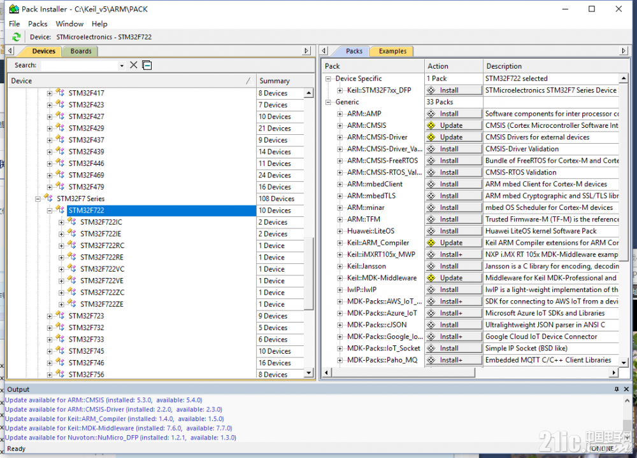Select the Devices tab
This screenshot has width=637, height=458.
pyautogui.click(x=43, y=51)
